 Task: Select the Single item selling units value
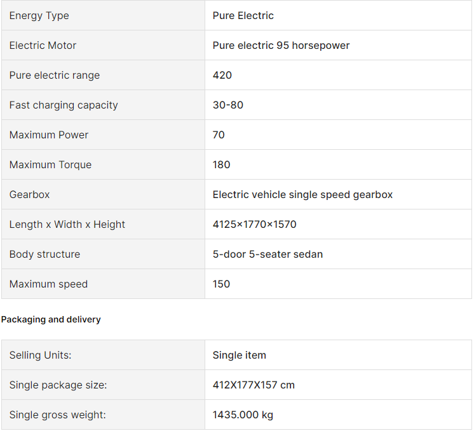pyautogui.click(x=239, y=355)
